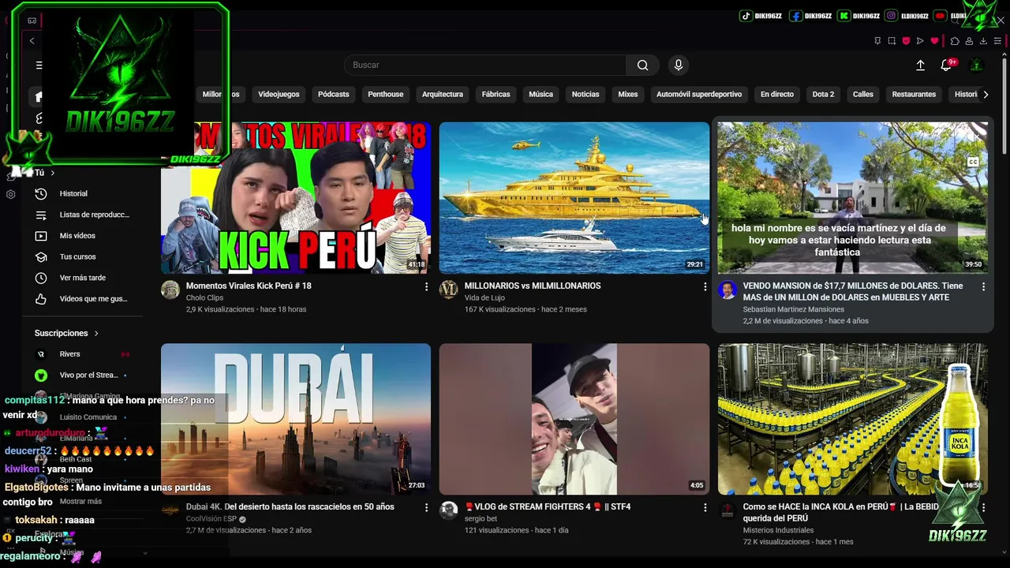The image size is (1010, 568).
Task: Open options menu for Dubai 4K video
Action: (426, 508)
